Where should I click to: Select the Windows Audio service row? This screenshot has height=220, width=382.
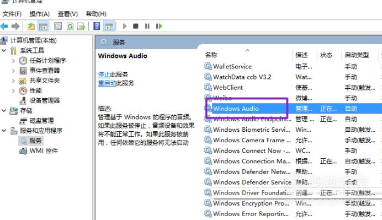(x=293, y=109)
